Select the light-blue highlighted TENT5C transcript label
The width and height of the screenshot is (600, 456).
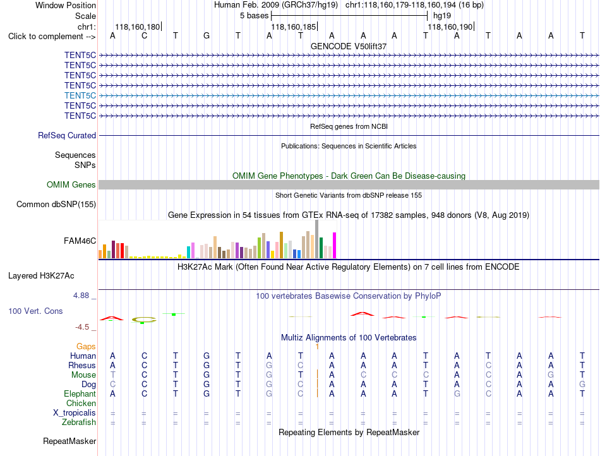tap(80, 95)
